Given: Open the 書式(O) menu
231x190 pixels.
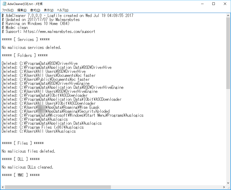Looking at the screenshot, I should 35,10.
